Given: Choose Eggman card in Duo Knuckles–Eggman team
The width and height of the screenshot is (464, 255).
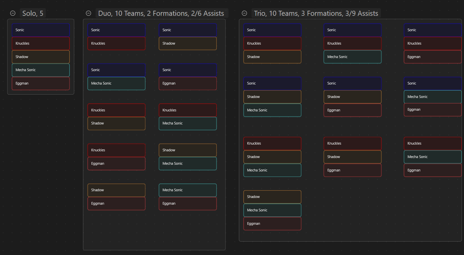Looking at the screenshot, I should coord(117,164).
